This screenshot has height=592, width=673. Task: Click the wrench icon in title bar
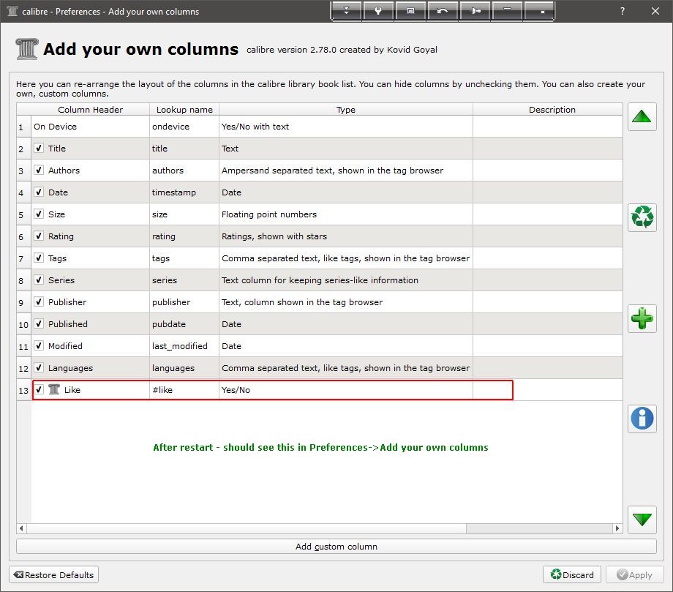378,11
